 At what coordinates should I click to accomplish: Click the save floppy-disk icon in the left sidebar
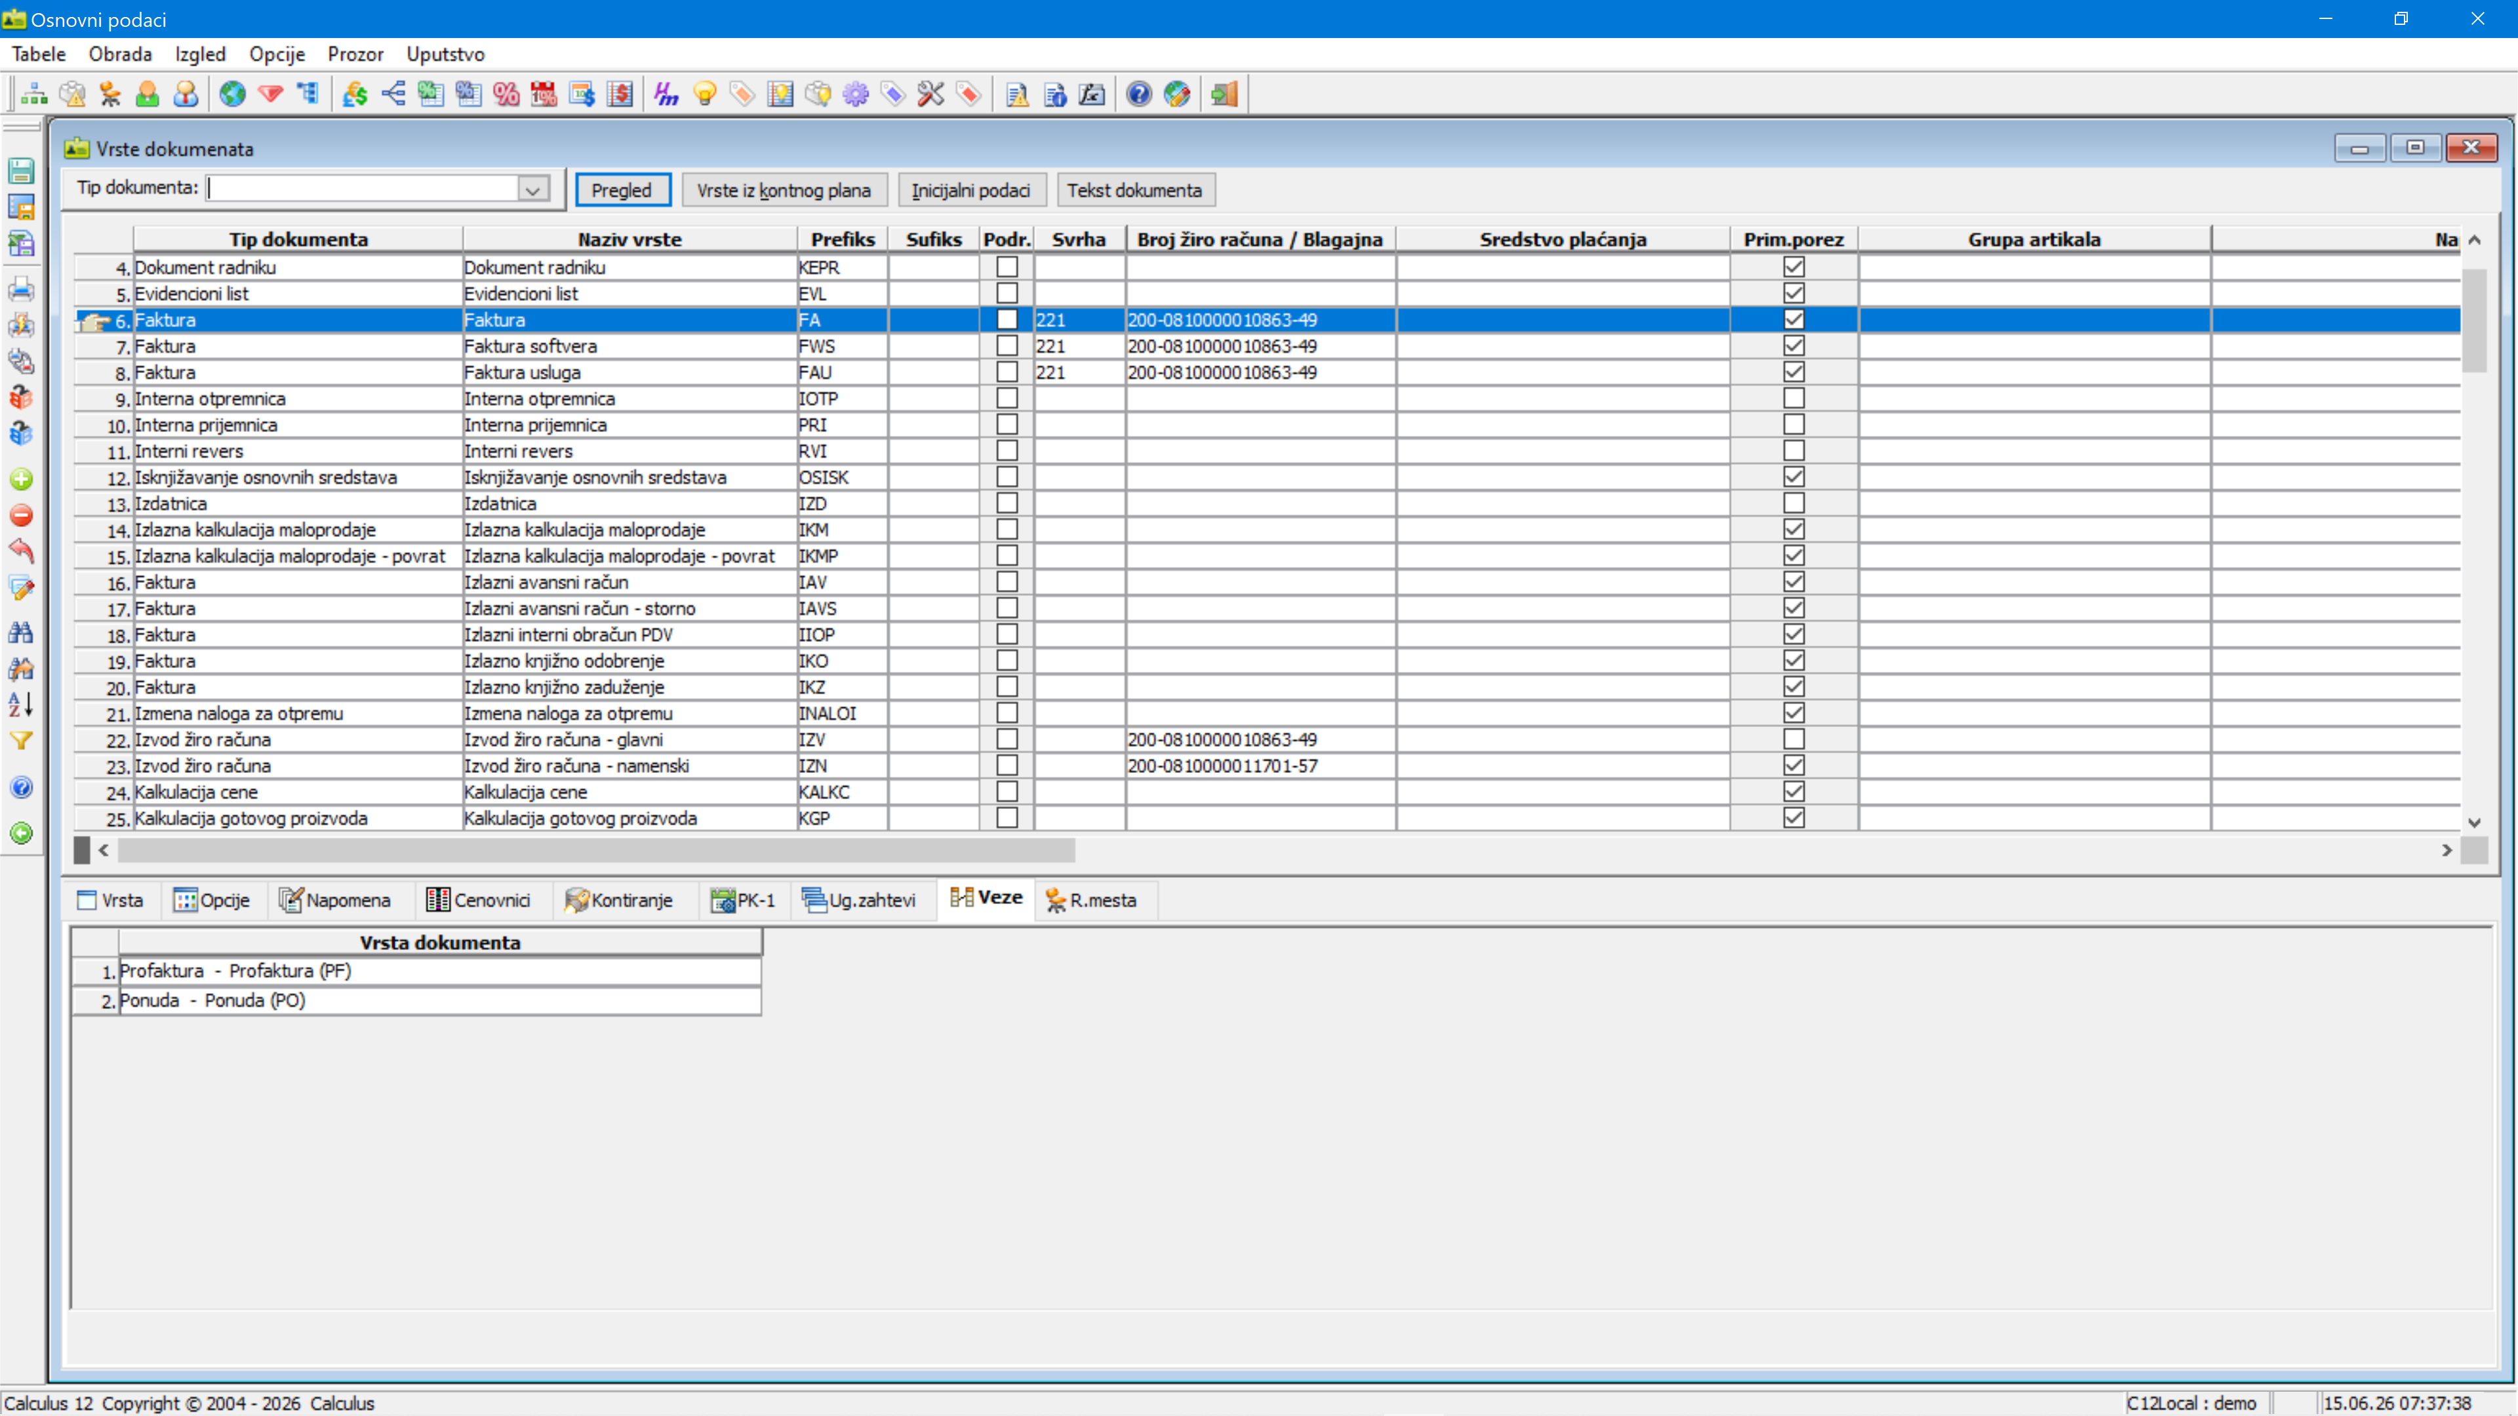22,171
